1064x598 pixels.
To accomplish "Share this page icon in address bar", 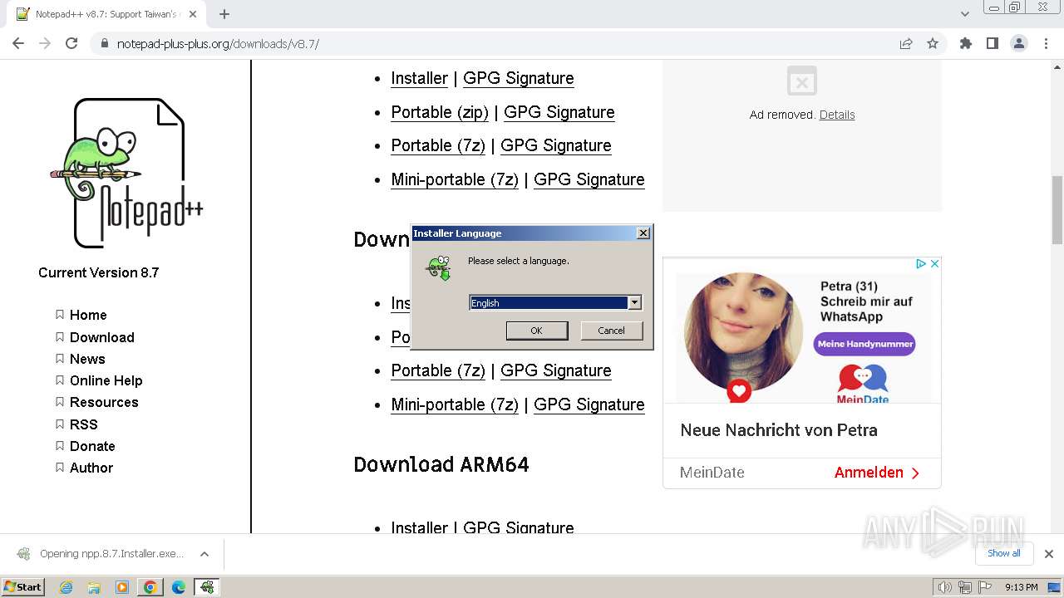I will pos(906,43).
